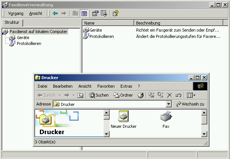Open the Bearbeiten menu in Drucker window

63,86
